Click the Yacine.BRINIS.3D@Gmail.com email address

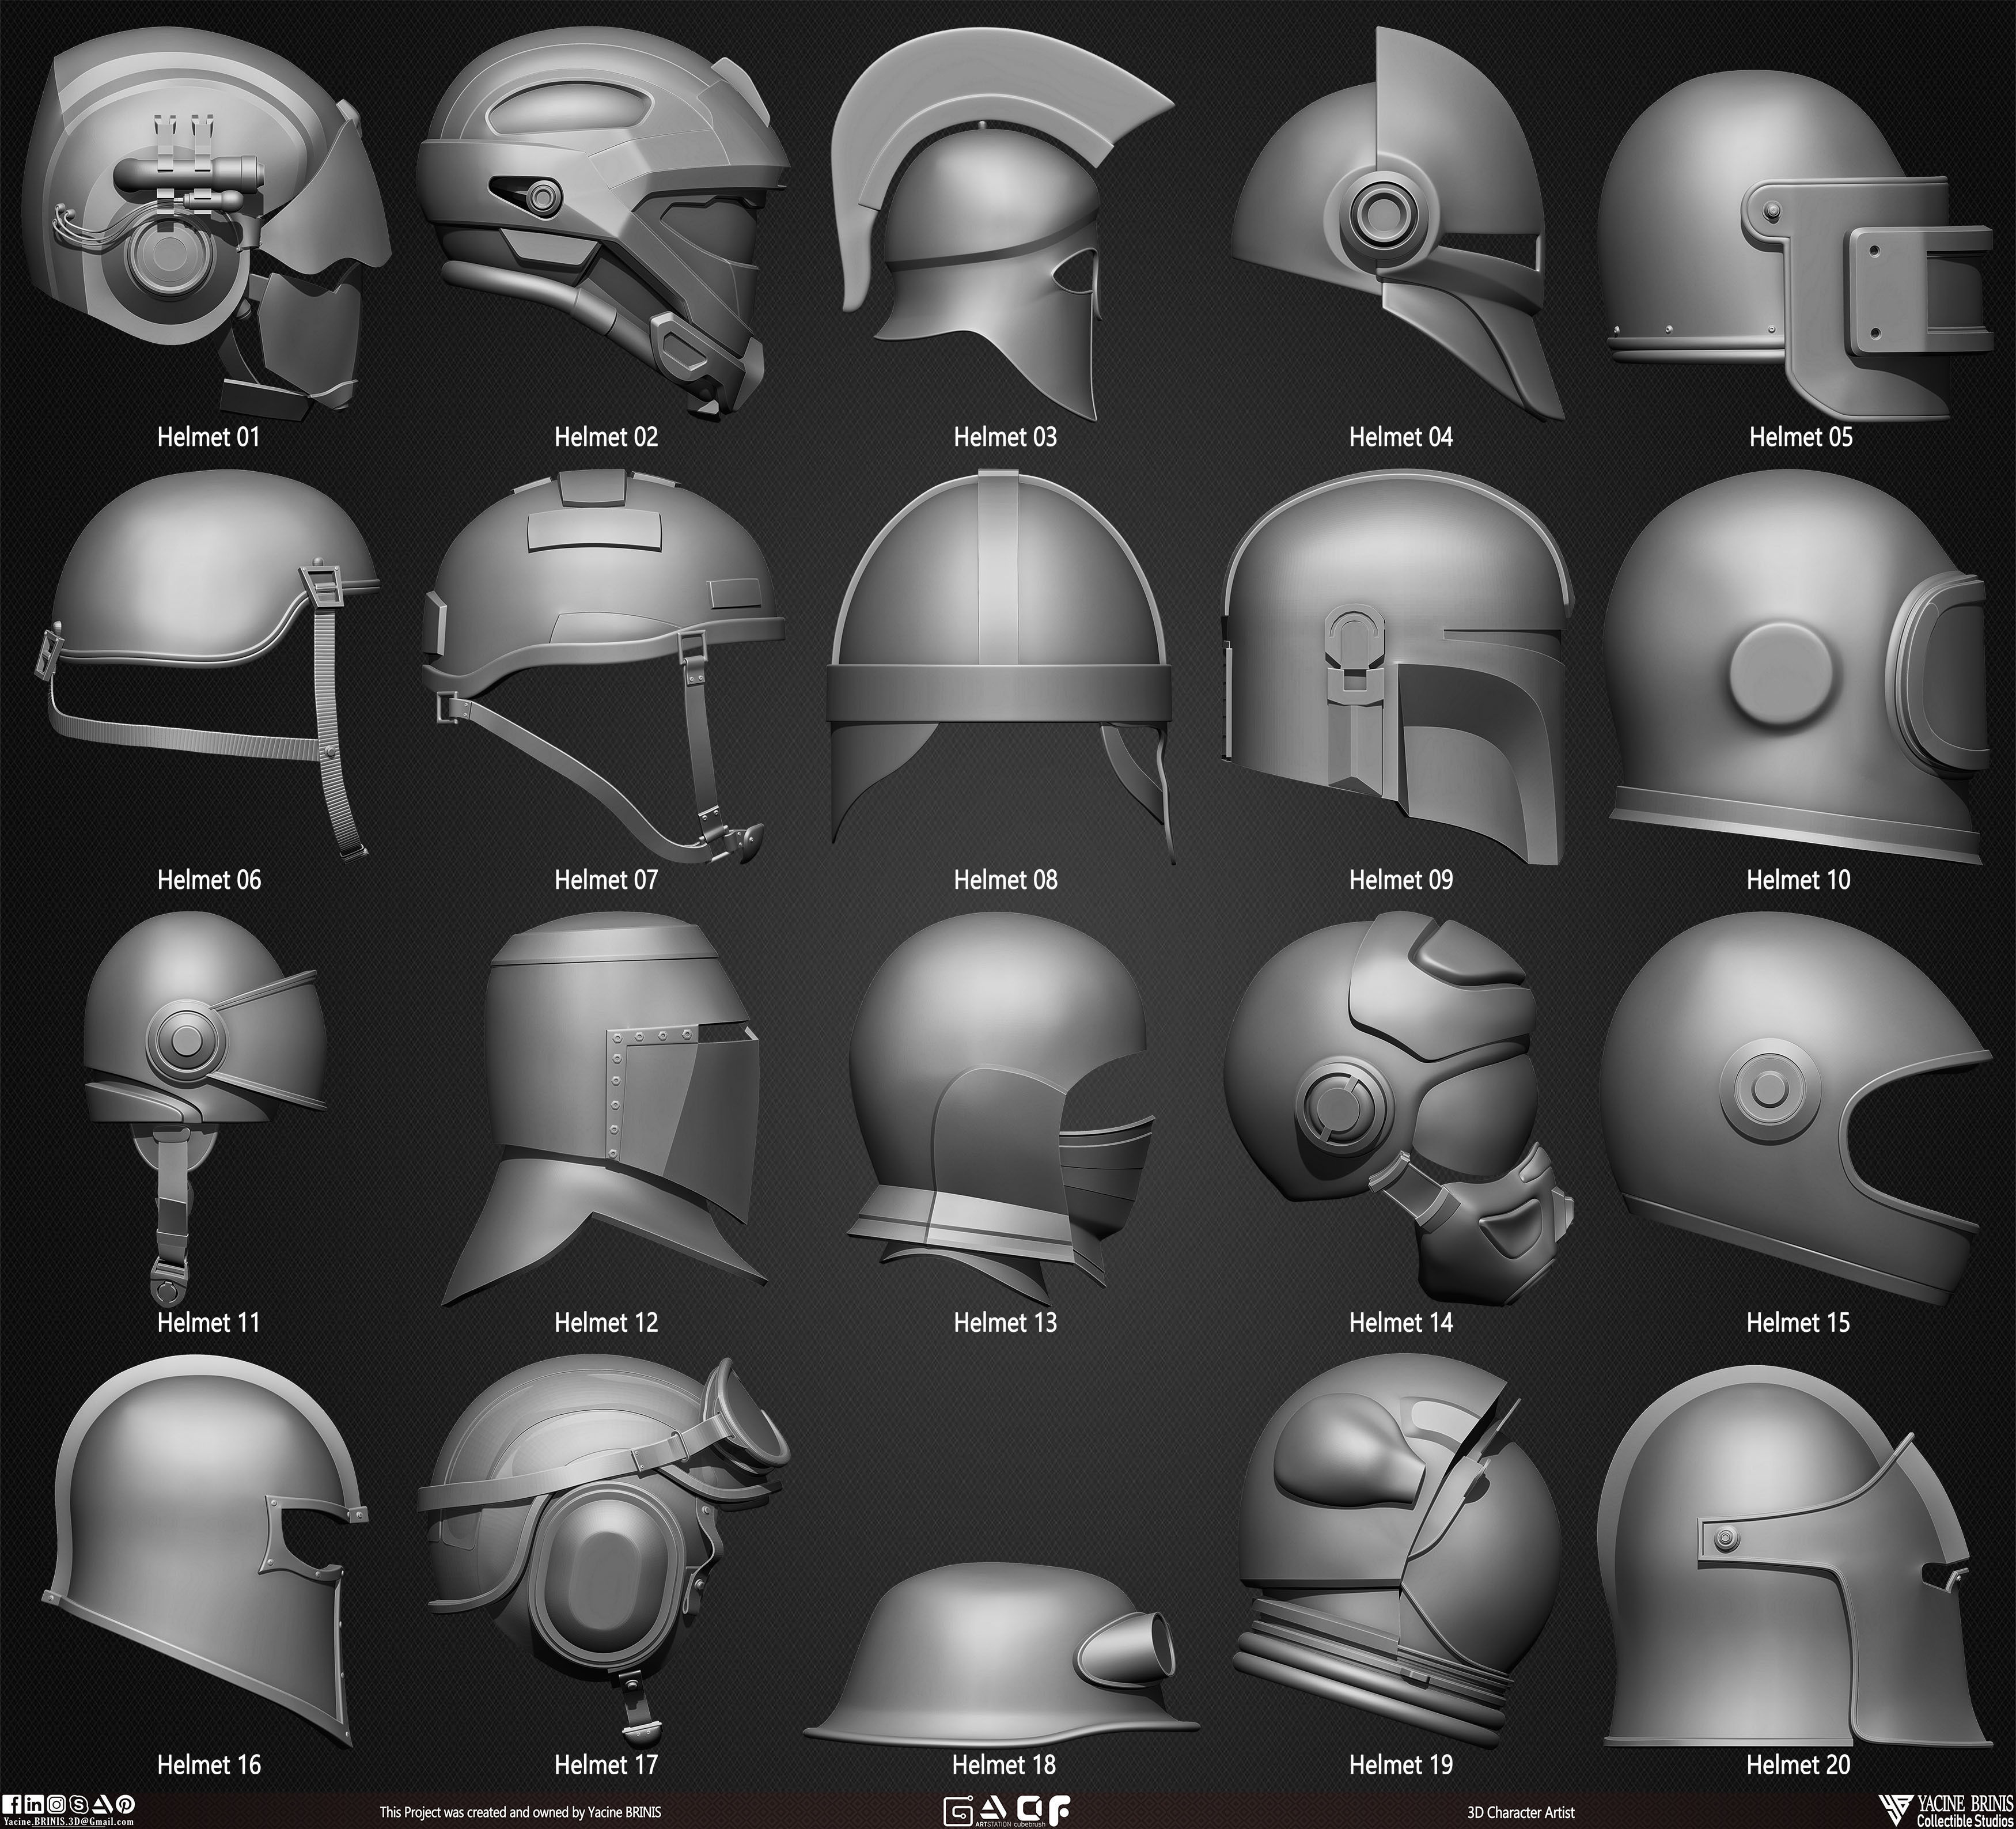(69, 1822)
